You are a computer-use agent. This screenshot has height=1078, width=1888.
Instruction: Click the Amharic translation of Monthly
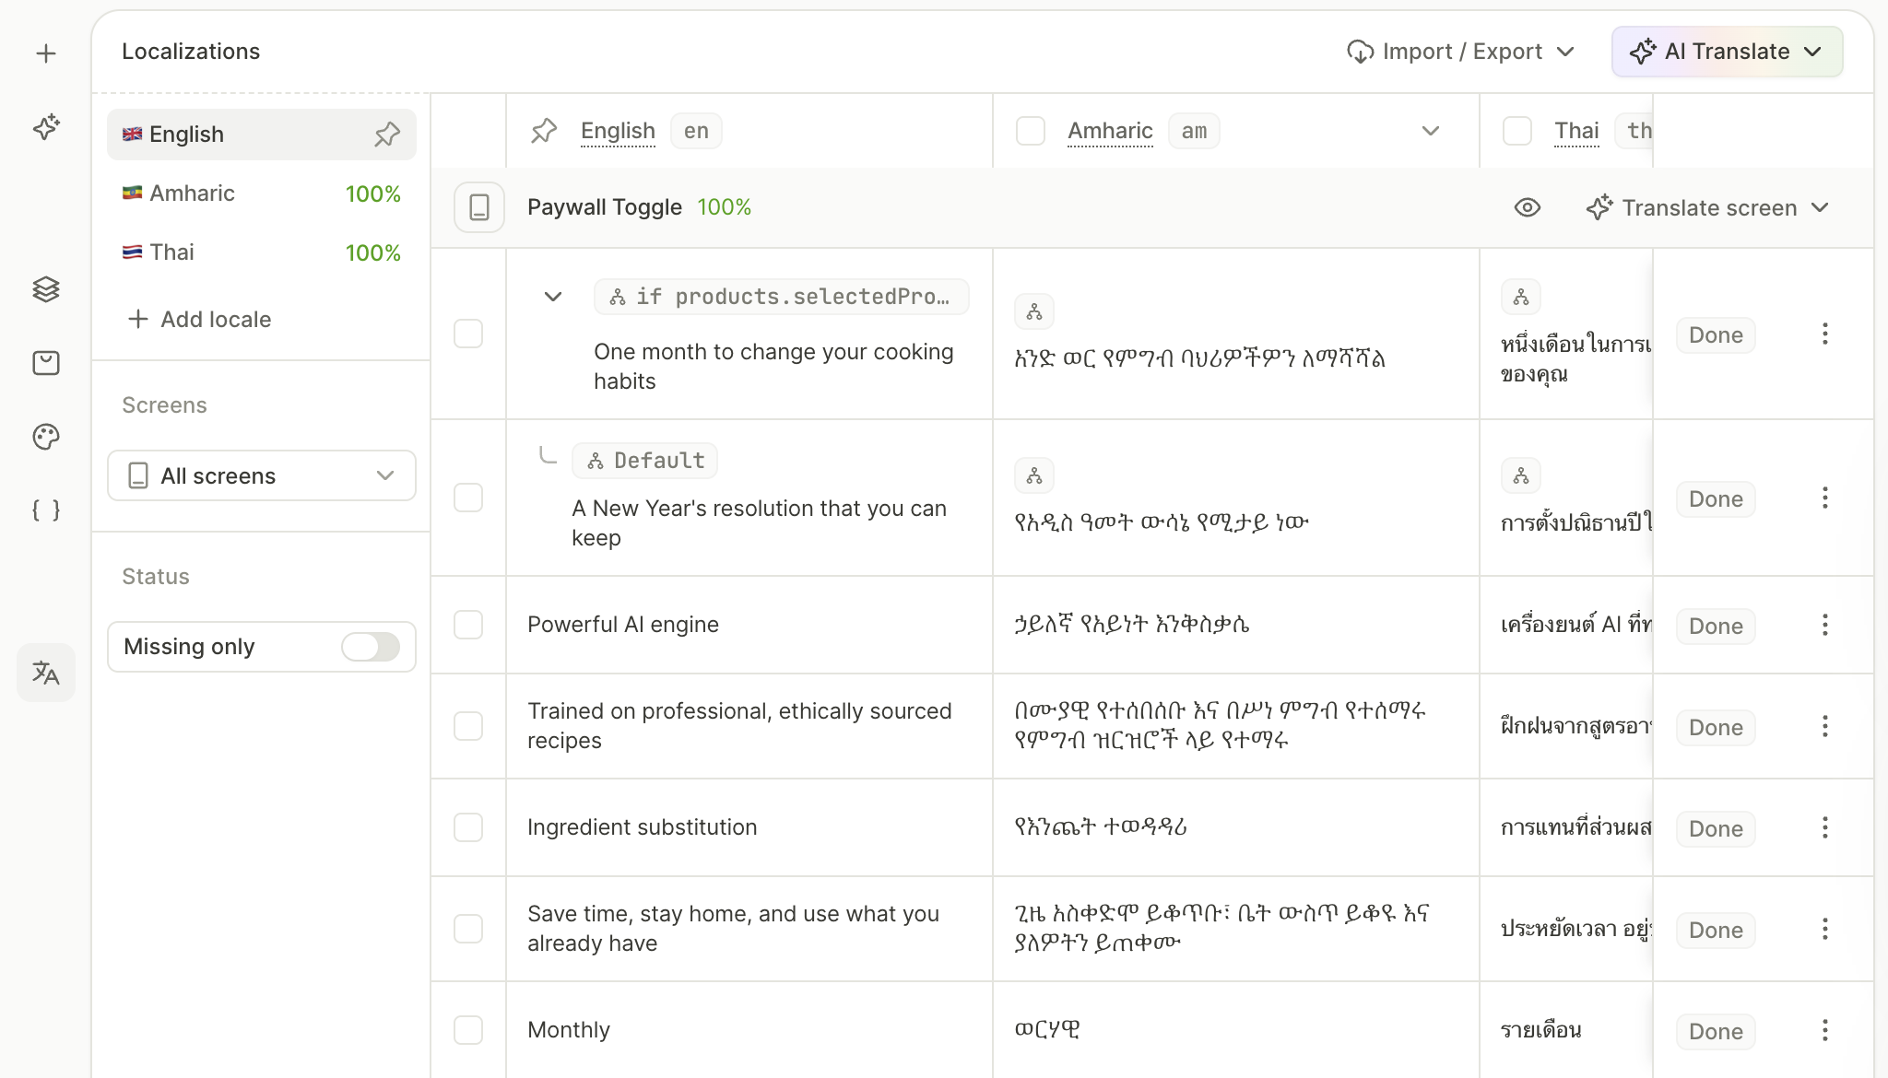click(x=1047, y=1029)
